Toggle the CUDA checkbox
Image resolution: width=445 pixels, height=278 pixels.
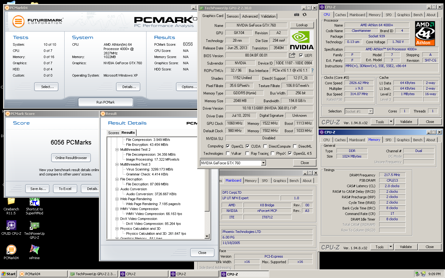click(x=247, y=146)
